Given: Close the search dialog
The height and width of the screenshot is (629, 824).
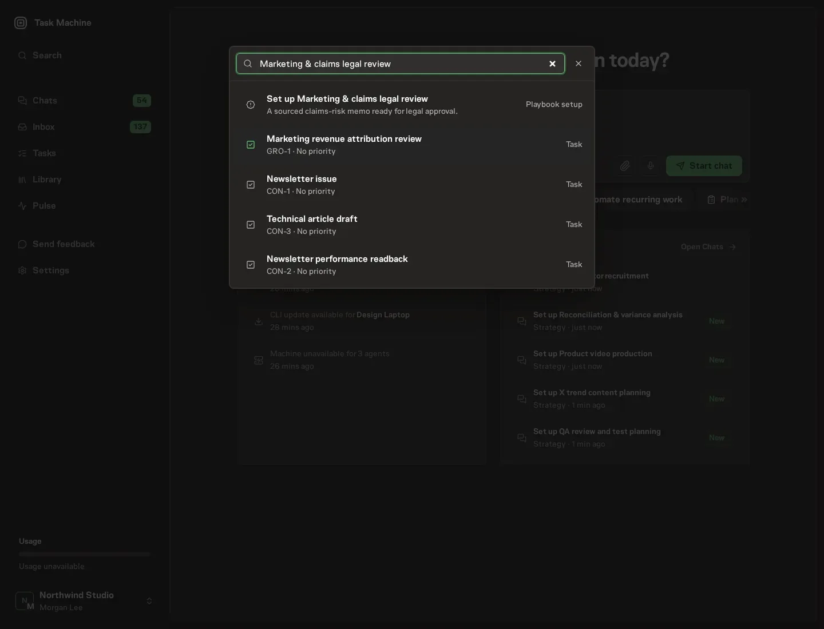Looking at the screenshot, I should pos(579,63).
